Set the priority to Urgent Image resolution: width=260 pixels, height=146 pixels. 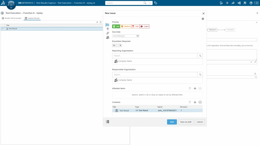(x=145, y=26)
